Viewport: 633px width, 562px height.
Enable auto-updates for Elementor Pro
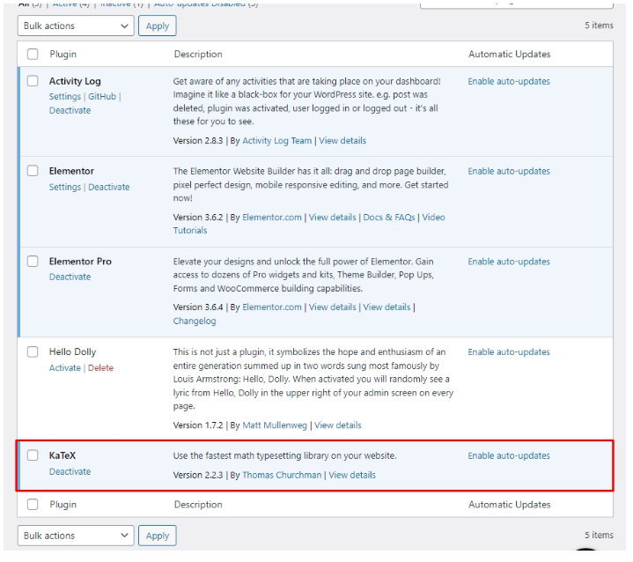point(509,262)
